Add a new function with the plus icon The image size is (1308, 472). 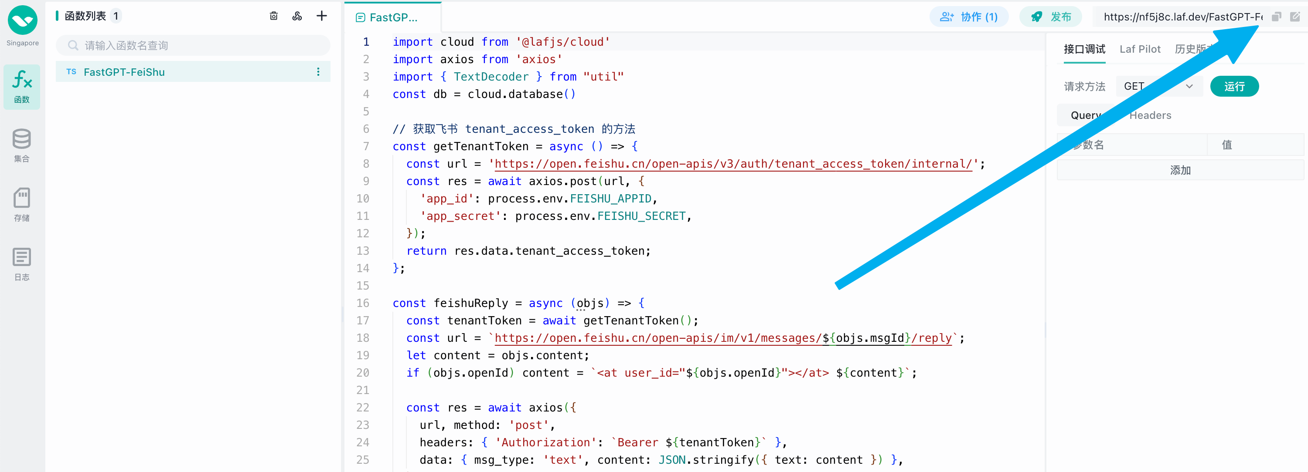tap(321, 16)
